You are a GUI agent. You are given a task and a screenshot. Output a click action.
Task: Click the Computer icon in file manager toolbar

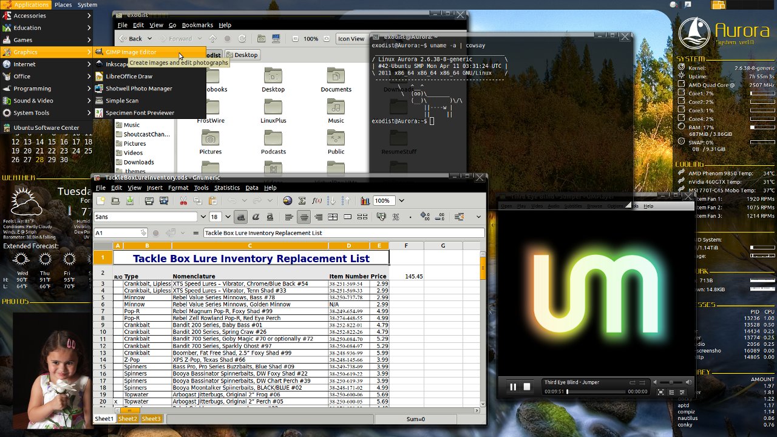[x=276, y=38]
